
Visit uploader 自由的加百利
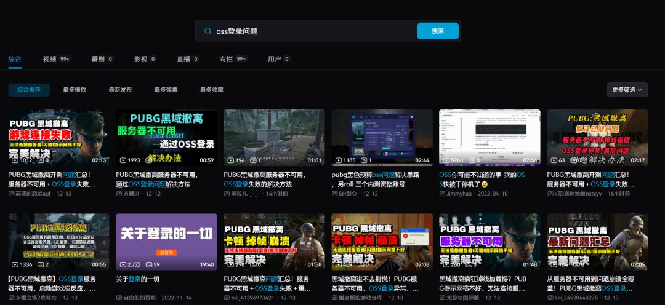click(140, 298)
